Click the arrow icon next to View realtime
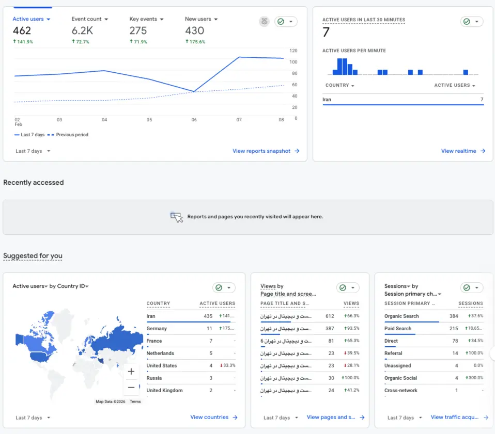This screenshot has height=434, width=495. coord(483,151)
